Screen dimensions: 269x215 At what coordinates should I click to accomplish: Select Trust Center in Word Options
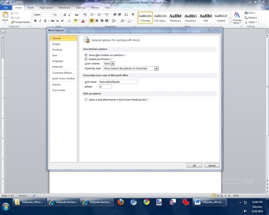[x=63, y=90]
